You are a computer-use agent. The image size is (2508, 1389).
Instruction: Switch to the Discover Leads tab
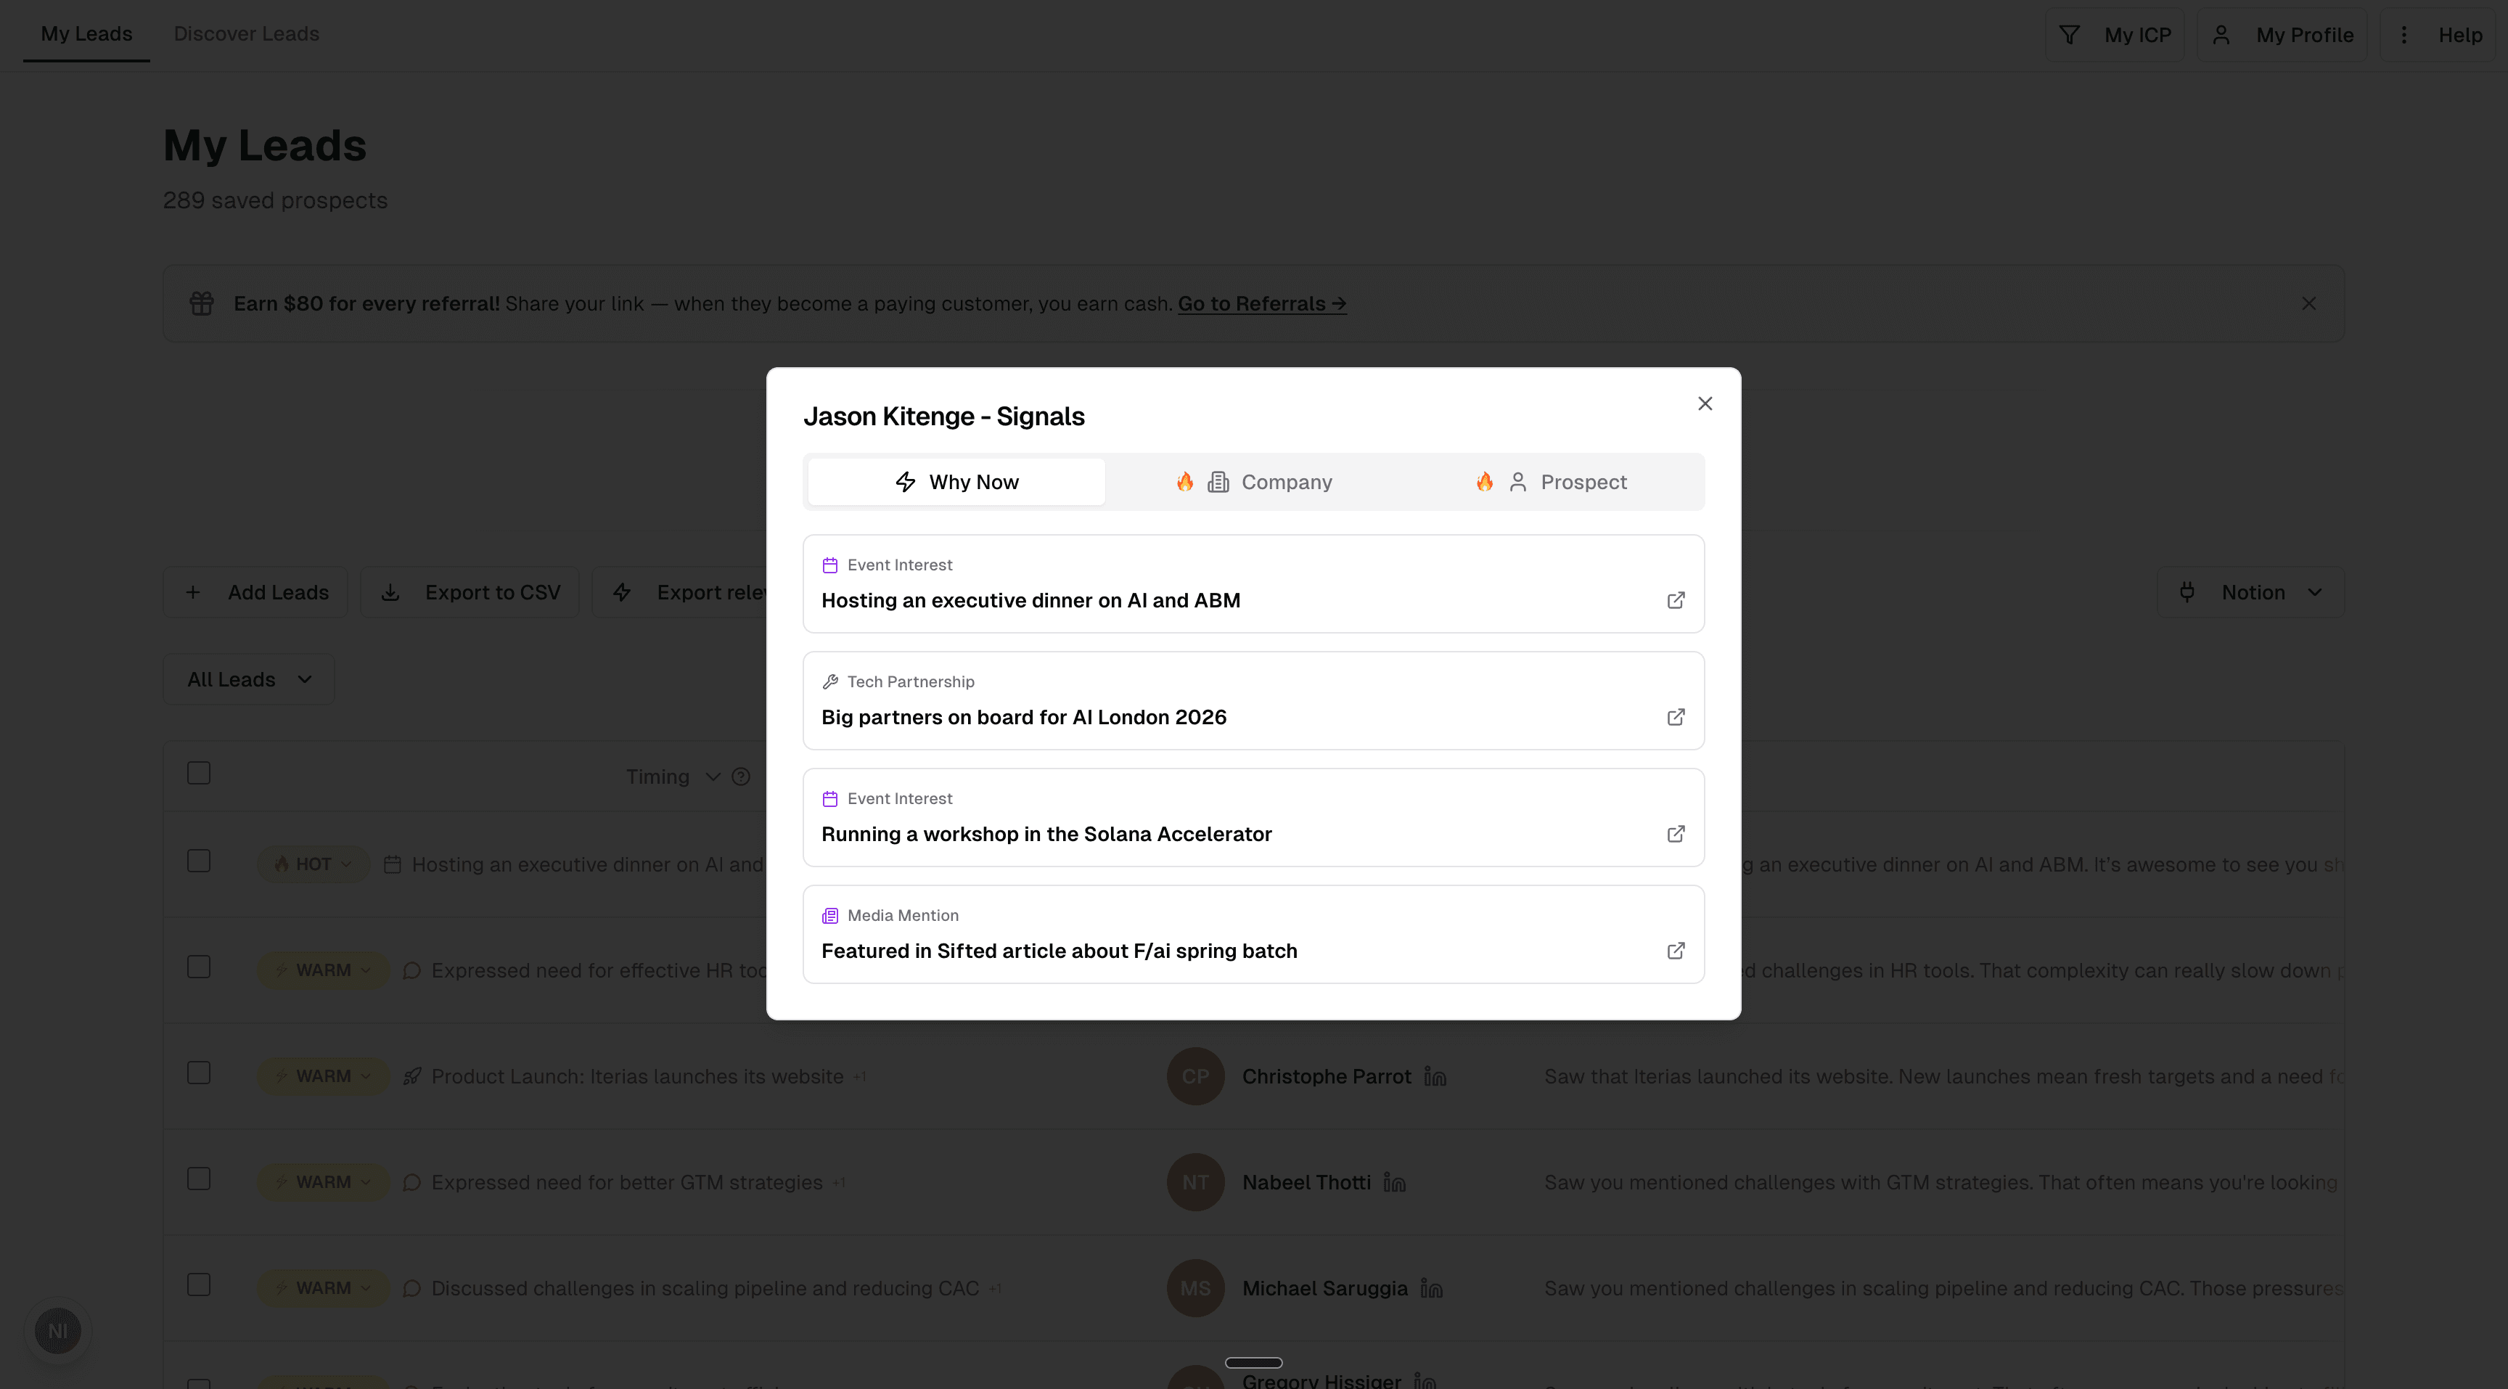(245, 34)
